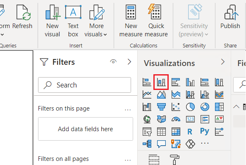Select the Stacked column chart visual
Viewport: 246px width, 165px height.
click(x=161, y=82)
